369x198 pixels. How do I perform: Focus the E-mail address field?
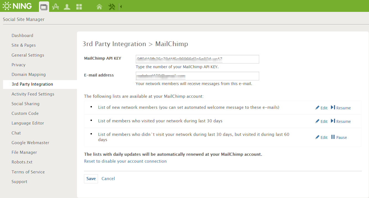tap(197, 76)
